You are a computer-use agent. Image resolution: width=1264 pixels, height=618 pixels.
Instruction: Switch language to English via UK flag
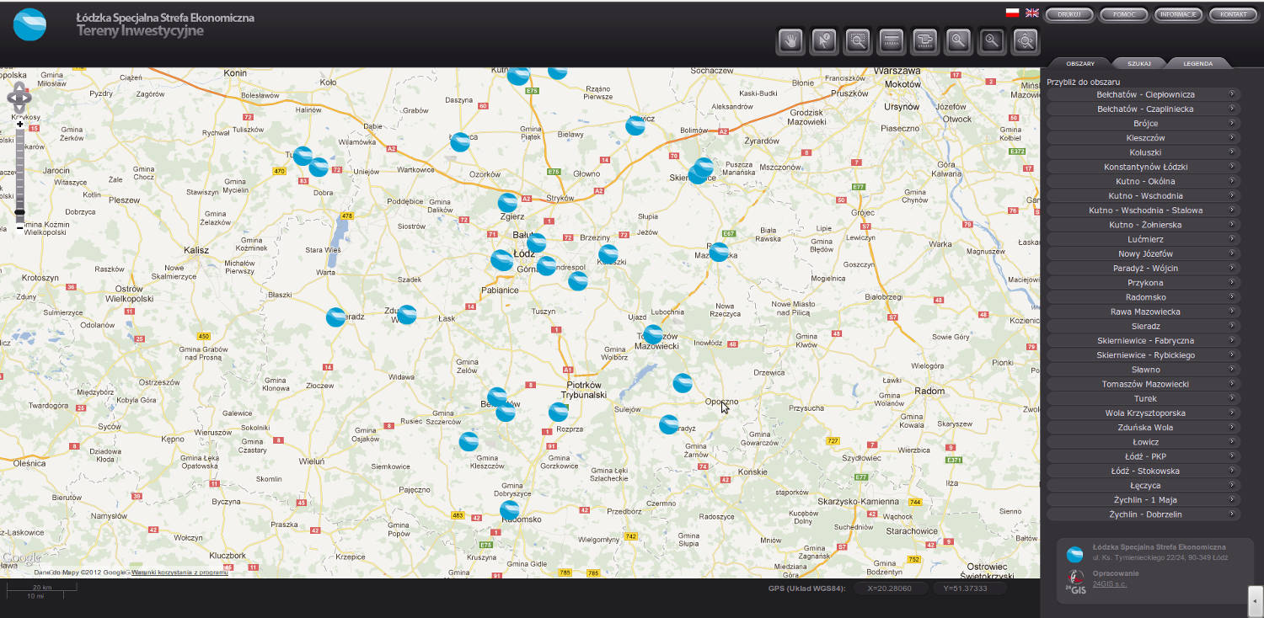pos(1031,13)
